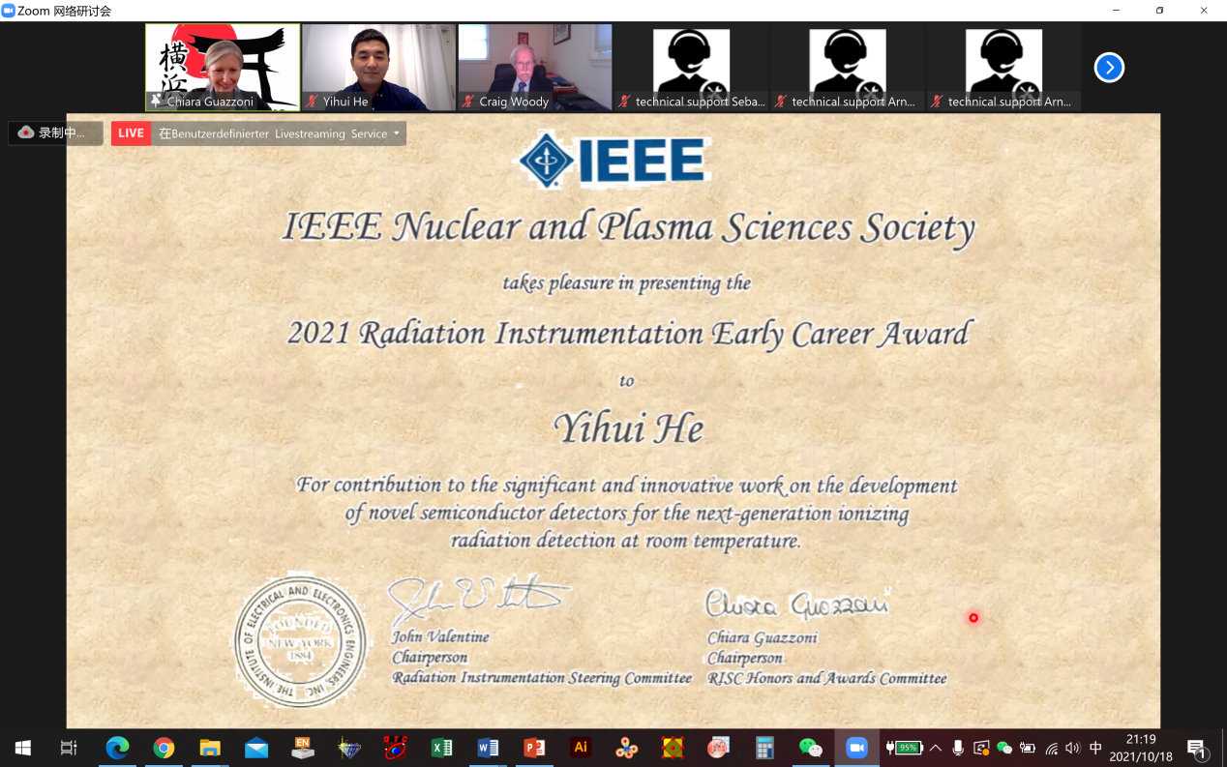Click the red LIVE indicator badge
Viewport: 1227px width, 767px height.
(131, 133)
